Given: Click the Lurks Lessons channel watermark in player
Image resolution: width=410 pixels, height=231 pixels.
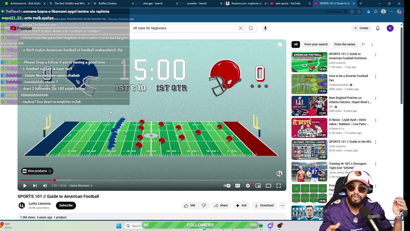Looking at the screenshot, I should click(279, 174).
